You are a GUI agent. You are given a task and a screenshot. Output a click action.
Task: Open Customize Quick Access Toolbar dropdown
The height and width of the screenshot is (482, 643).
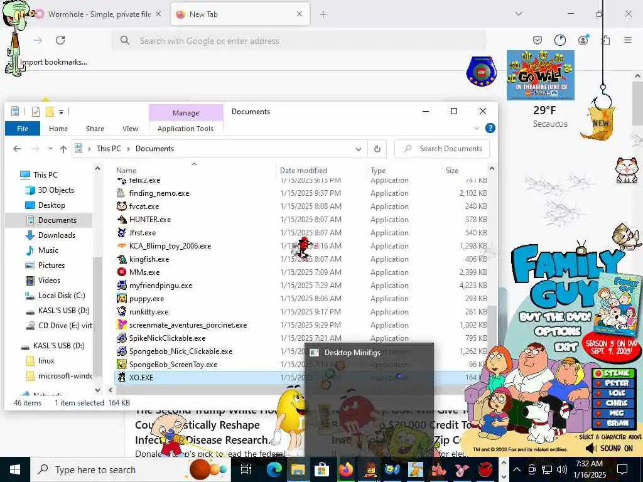[61, 112]
